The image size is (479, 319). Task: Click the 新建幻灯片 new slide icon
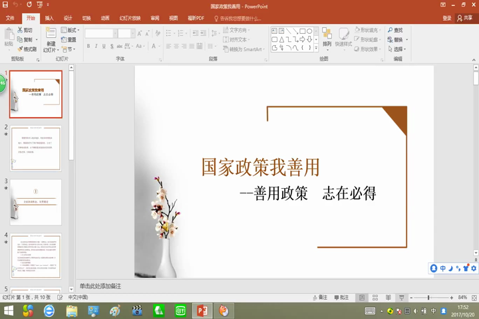coord(51,34)
